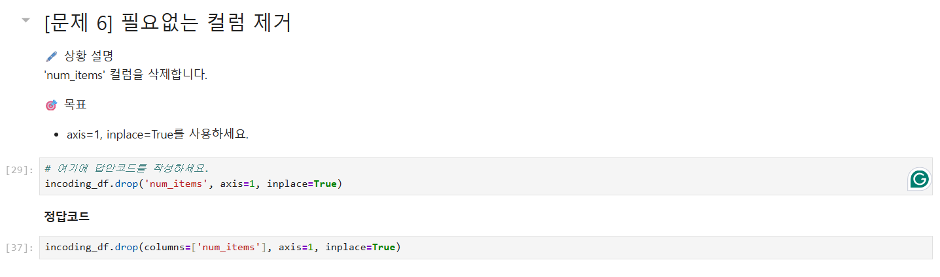This screenshot has width=940, height=277.
Task: Select the 정답코드 markdown label
Action: [x=67, y=216]
